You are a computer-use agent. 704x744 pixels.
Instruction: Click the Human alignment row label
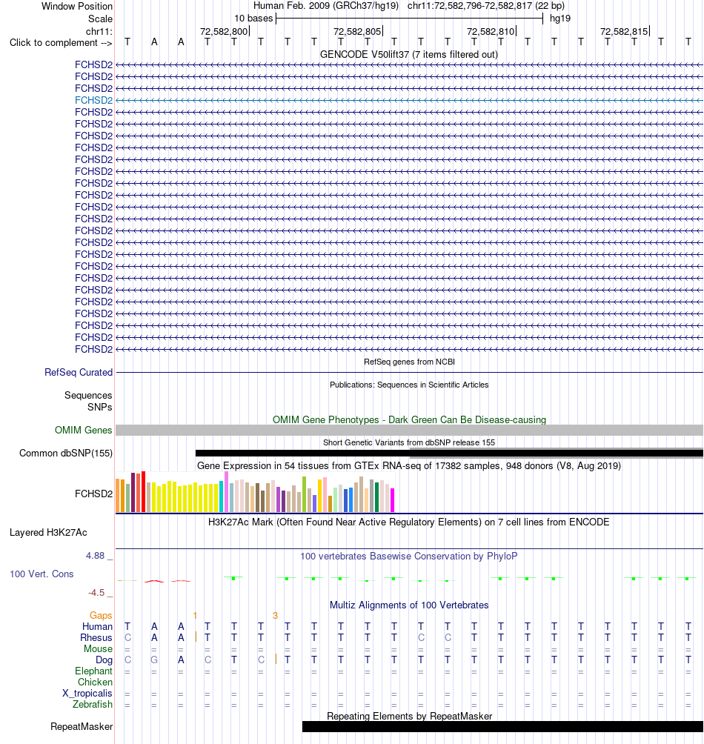97,626
